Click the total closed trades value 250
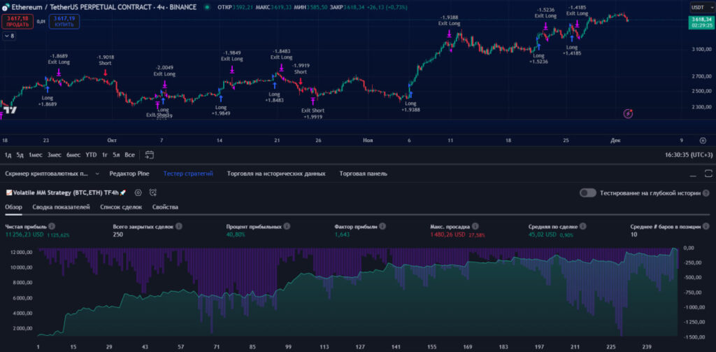Screen dimensions: 716x352 point(117,234)
